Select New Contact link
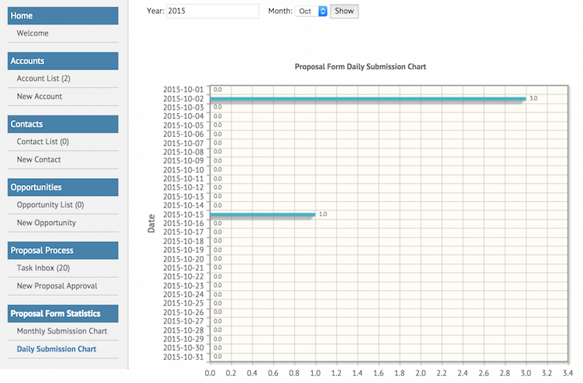The width and height of the screenshot is (583, 383). (x=39, y=159)
